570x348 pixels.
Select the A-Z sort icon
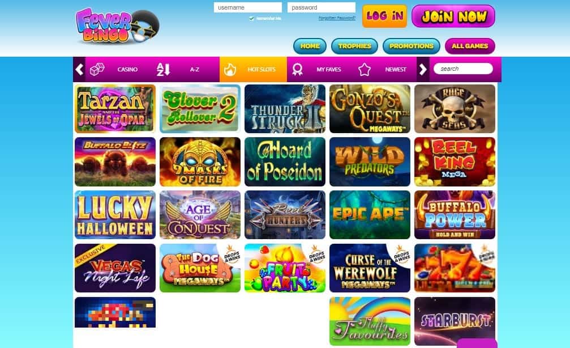163,69
